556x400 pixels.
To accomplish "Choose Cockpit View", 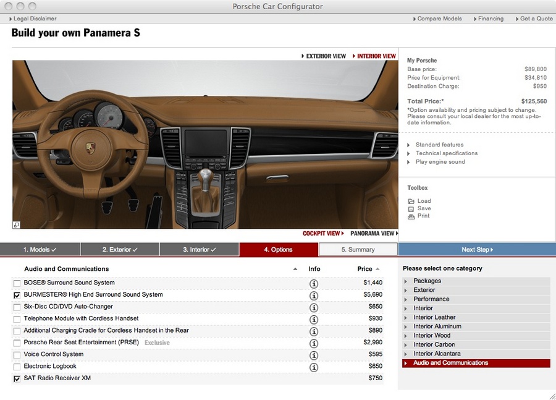I will click(323, 234).
